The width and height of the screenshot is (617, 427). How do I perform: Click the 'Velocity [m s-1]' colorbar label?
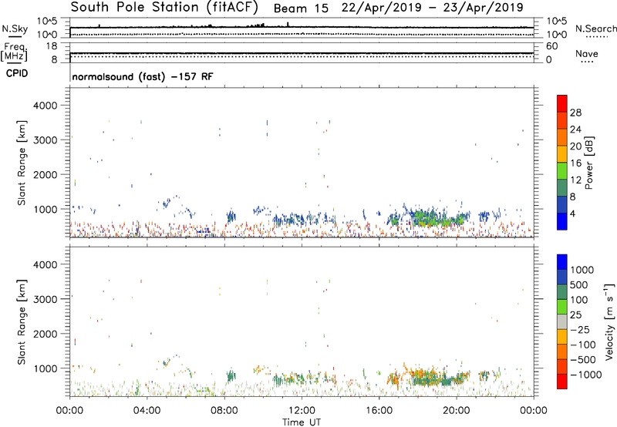tap(609, 321)
